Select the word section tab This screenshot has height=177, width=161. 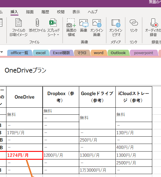click(99, 53)
